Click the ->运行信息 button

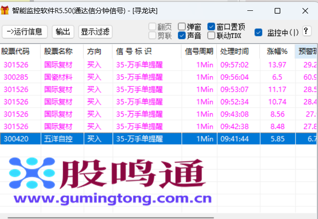(x=25, y=32)
